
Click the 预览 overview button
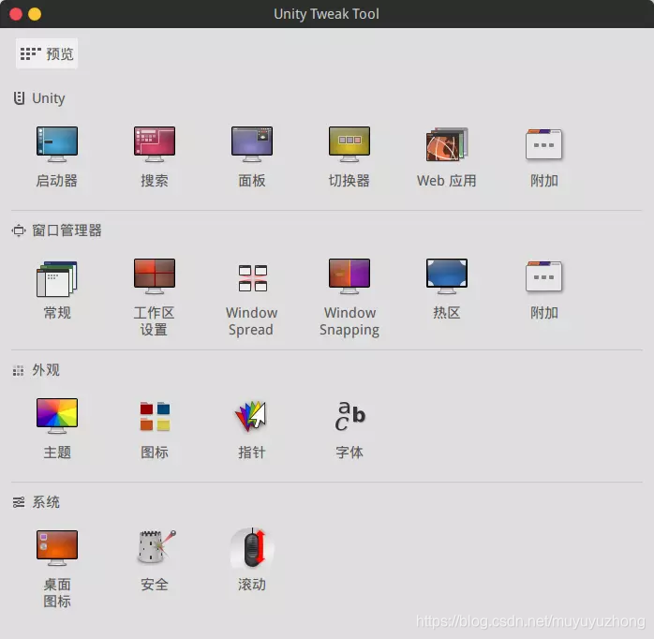pyautogui.click(x=47, y=53)
